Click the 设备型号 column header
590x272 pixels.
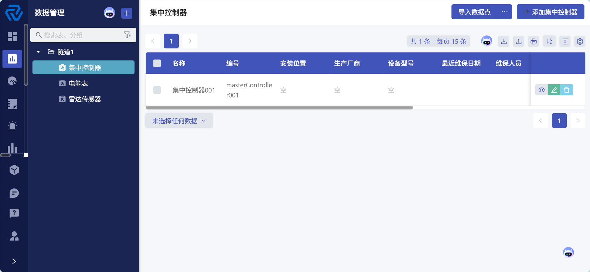point(401,63)
